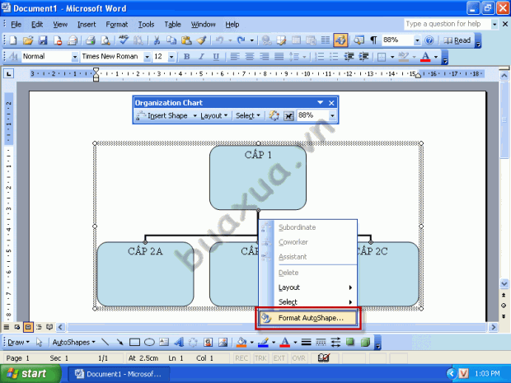Copy selection with the Copy icon
This screenshot has width=511, height=383.
tap(171, 40)
